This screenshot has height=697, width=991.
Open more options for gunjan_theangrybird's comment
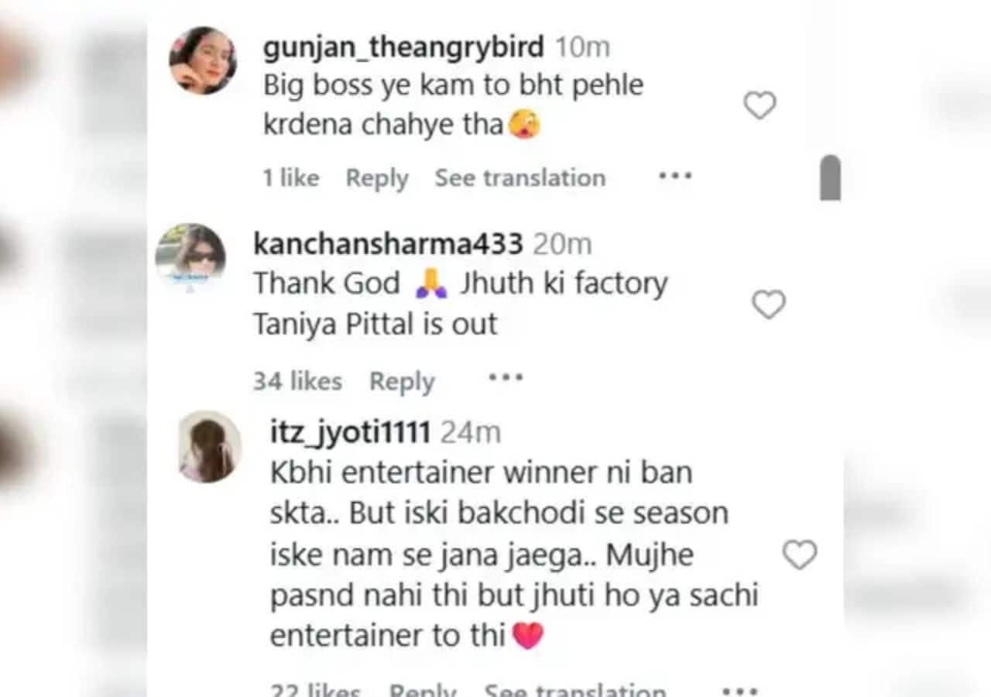click(x=674, y=176)
